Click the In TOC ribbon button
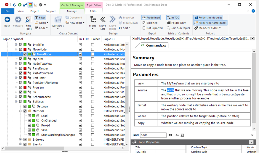The width and height of the screenshot is (259, 153). (x=173, y=18)
